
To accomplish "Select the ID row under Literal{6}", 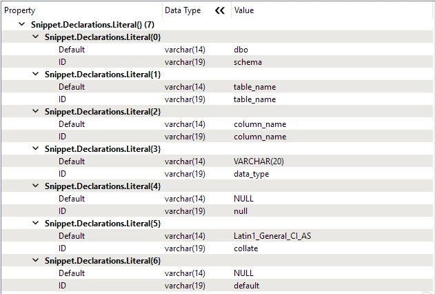I will coord(218,286).
